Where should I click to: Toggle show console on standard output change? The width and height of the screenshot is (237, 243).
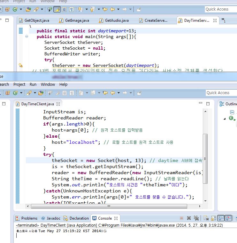coord(221,218)
